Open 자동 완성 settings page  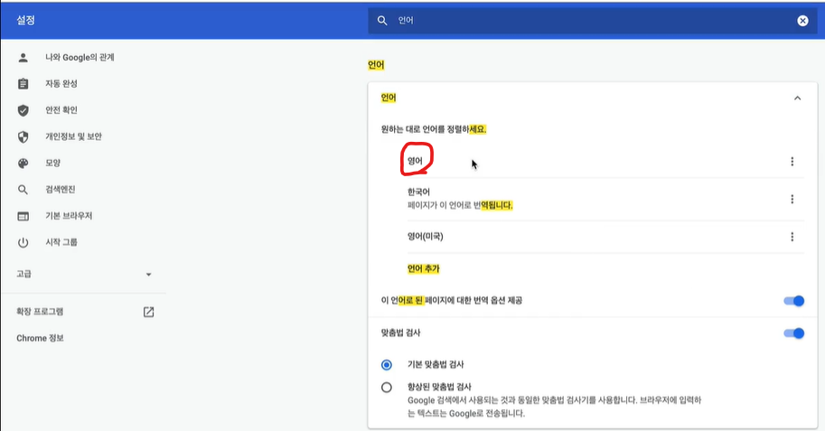click(x=61, y=84)
